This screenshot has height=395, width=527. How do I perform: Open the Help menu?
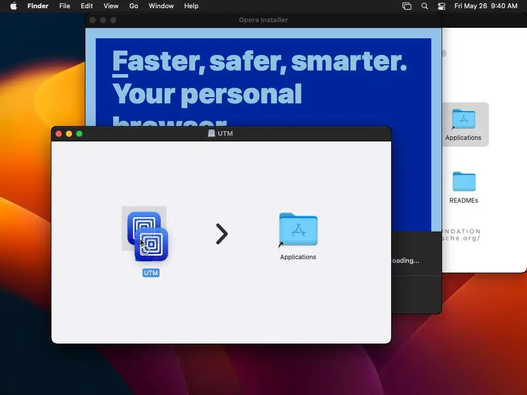click(191, 6)
